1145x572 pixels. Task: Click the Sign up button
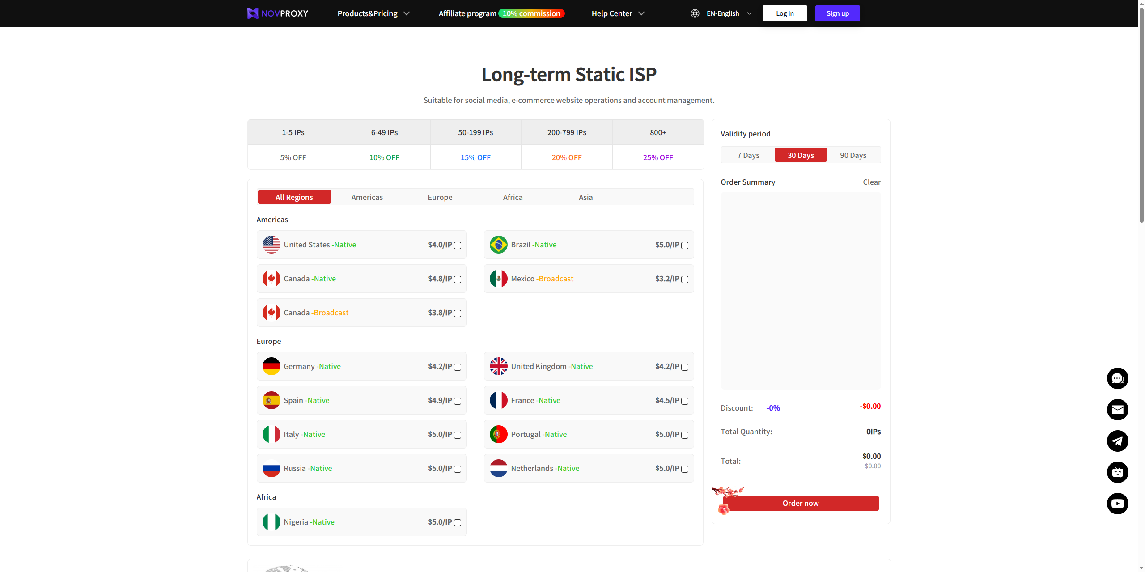837,13
